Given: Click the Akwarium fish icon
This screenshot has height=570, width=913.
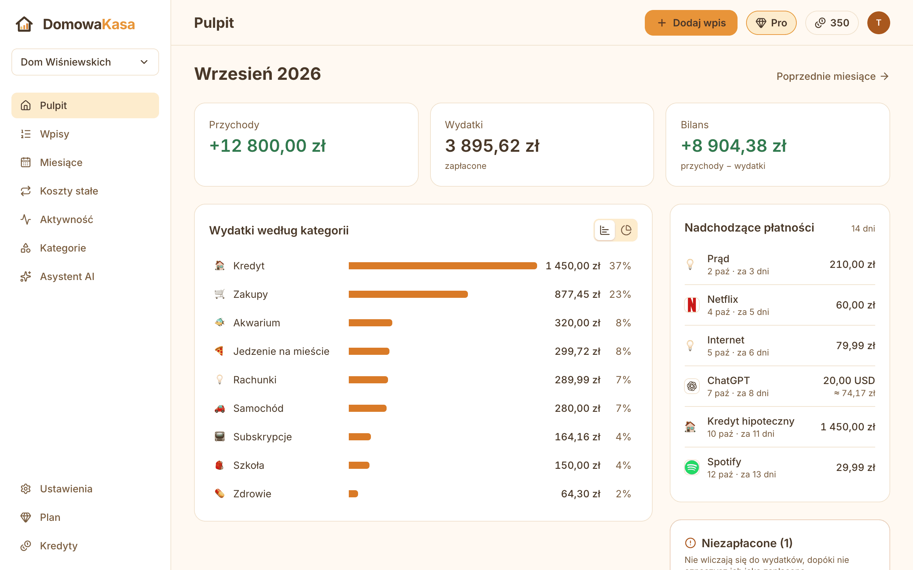Looking at the screenshot, I should click(220, 323).
